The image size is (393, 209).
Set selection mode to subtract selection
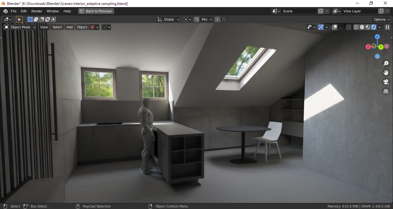(42, 19)
